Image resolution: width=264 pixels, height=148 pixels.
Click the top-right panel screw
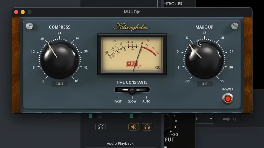pos(234,26)
